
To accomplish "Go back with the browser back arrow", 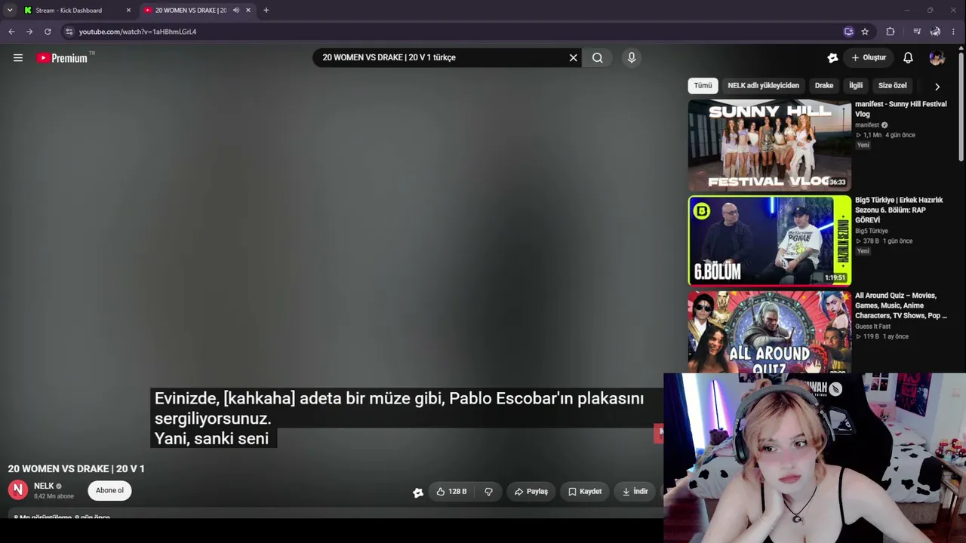I will (x=11, y=32).
